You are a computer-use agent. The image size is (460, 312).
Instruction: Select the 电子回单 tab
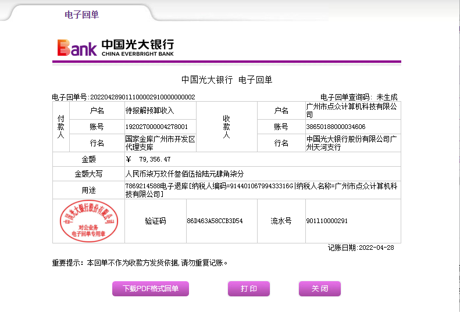coord(81,15)
